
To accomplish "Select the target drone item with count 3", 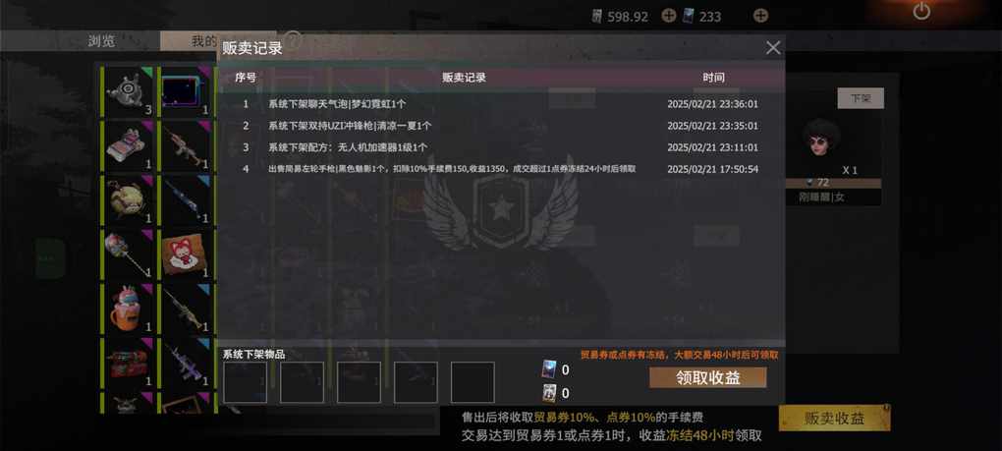I will pyautogui.click(x=129, y=92).
